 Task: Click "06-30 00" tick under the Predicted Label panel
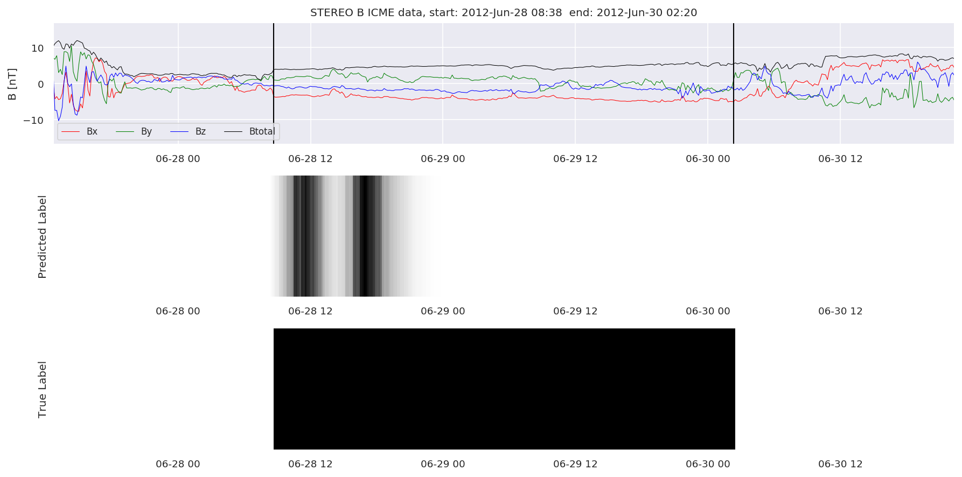click(708, 311)
